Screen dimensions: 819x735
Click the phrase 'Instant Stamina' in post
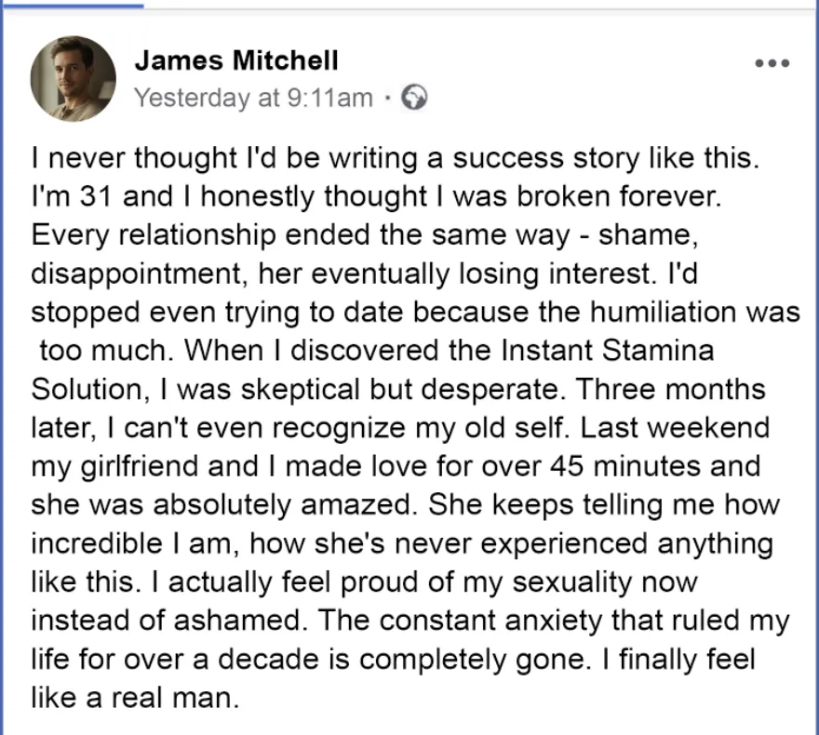click(x=607, y=350)
